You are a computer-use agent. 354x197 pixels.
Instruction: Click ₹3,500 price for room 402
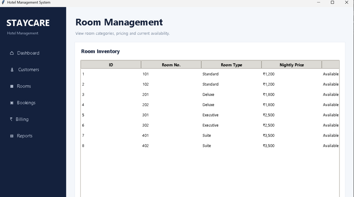(x=269, y=146)
